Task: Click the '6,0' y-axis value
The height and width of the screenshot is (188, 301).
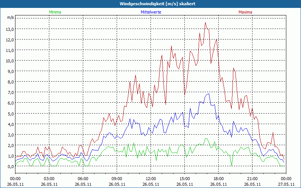Action: coord(11,103)
